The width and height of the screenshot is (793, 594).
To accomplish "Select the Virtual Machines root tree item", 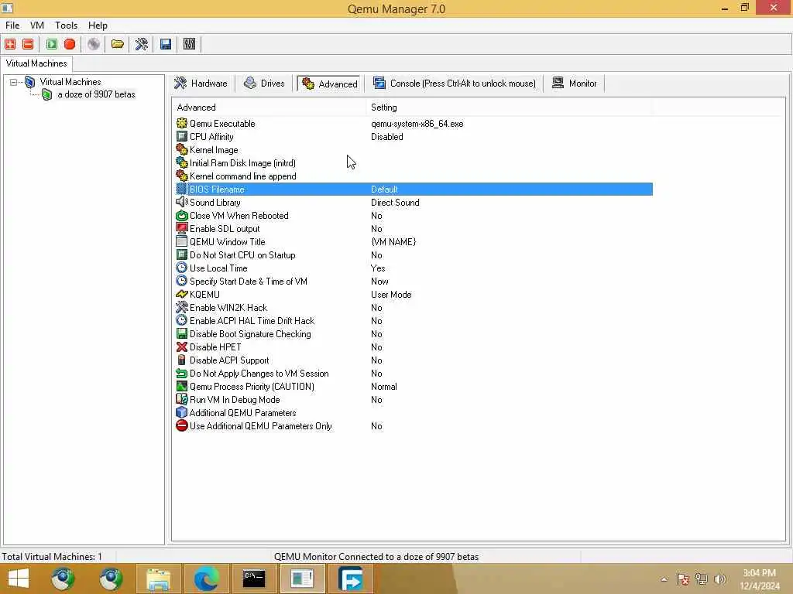I will click(70, 82).
